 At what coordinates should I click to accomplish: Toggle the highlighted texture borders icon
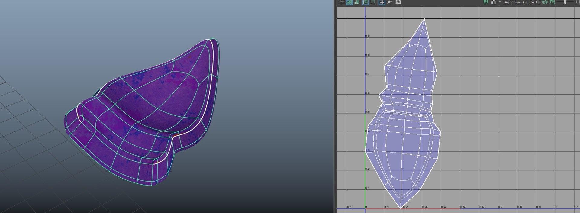click(x=366, y=2)
